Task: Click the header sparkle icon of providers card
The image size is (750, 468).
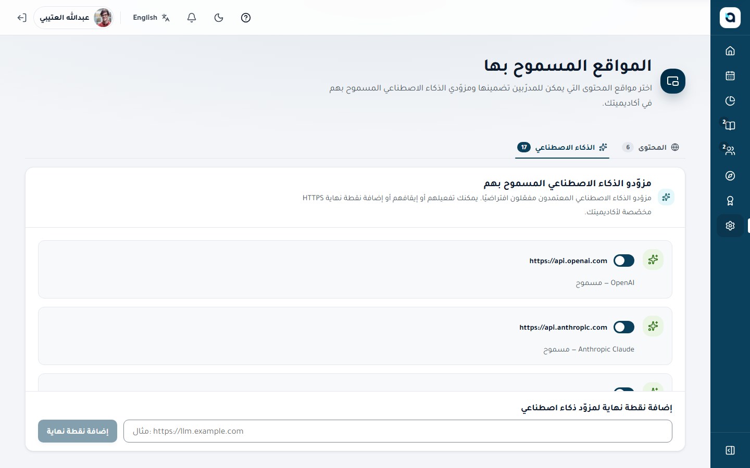Action: (x=666, y=197)
